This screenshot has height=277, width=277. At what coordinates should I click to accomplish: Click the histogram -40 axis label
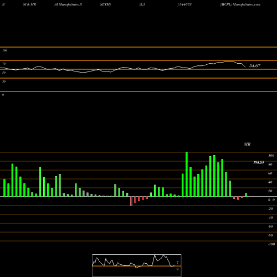click(x=270, y=218)
